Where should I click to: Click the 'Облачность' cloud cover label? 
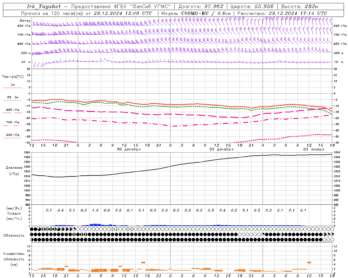pos(14,236)
